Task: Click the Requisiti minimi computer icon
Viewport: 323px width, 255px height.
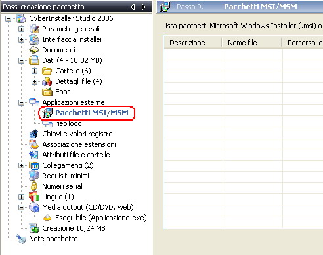Action: click(x=34, y=176)
